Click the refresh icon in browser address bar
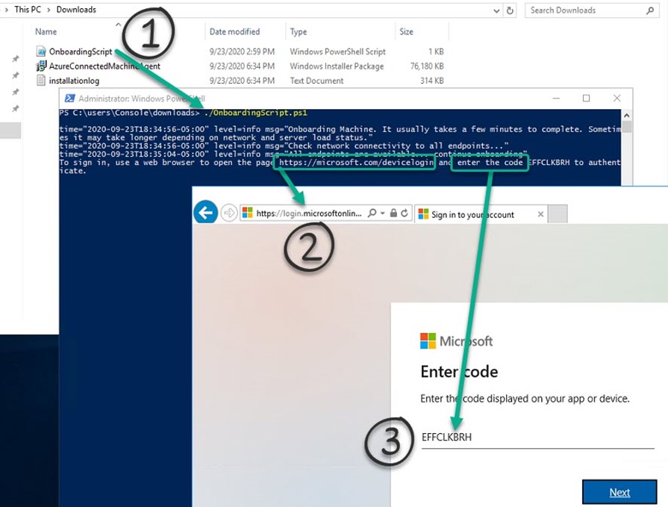This screenshot has height=507, width=668. 404,214
